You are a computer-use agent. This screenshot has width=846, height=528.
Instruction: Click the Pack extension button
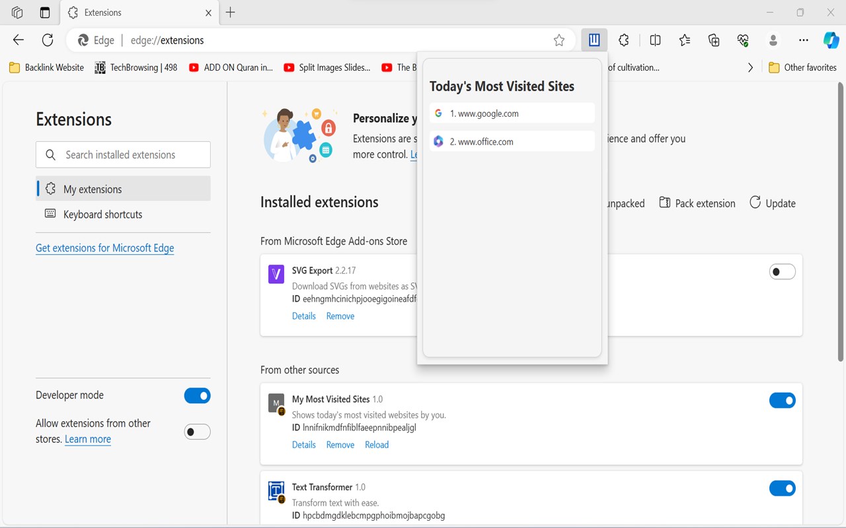click(x=697, y=203)
